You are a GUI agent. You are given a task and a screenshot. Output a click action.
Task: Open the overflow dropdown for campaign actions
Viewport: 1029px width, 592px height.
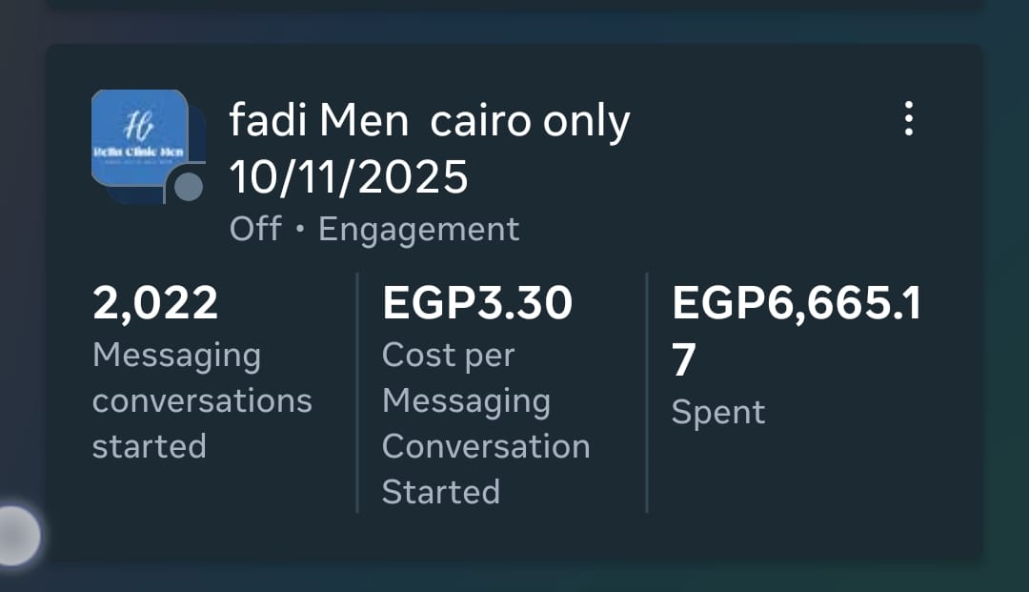click(x=908, y=119)
